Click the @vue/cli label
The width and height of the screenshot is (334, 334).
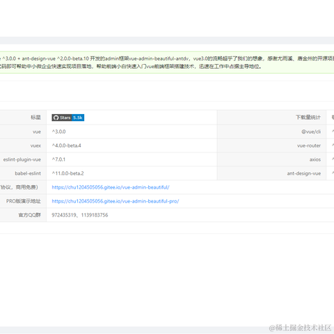tap(311, 132)
